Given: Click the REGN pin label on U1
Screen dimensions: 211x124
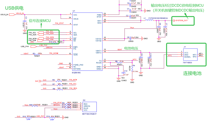Looking at the screenshot, I should click(99, 63).
